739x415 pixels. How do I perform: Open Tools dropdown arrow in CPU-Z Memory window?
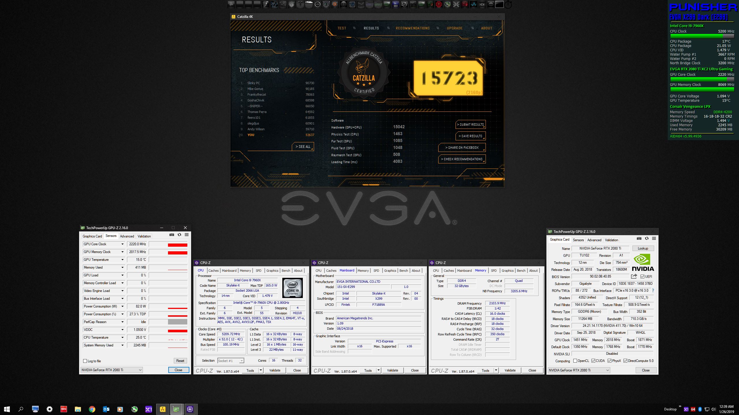(x=496, y=370)
